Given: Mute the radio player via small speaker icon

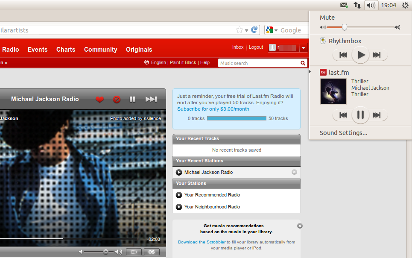Looking at the screenshot, I should tap(81, 252).
